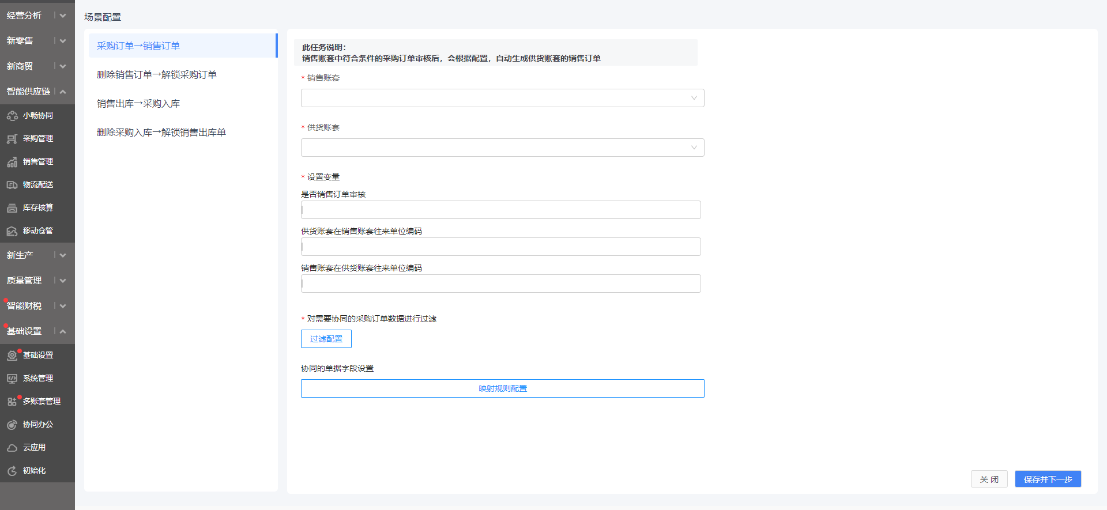Screen dimensions: 1107x510
Task: Click the 过滤配置 button
Action: point(326,339)
